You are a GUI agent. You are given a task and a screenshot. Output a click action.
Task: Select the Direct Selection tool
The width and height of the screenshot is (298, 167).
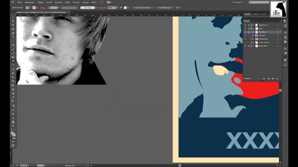pyautogui.click(x=13, y=21)
